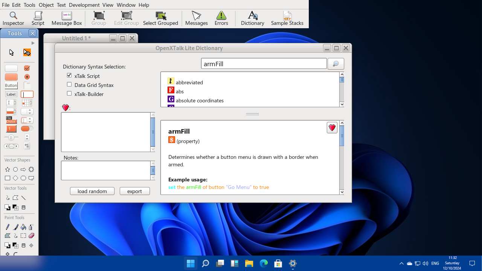Select the vector polygon tool
The height and width of the screenshot is (271, 482).
tap(15, 198)
